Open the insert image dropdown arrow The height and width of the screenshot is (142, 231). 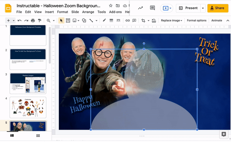coord(79,21)
